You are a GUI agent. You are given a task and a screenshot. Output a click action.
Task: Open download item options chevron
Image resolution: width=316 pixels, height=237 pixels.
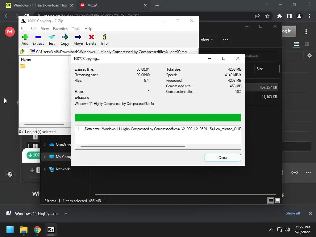click(x=66, y=214)
